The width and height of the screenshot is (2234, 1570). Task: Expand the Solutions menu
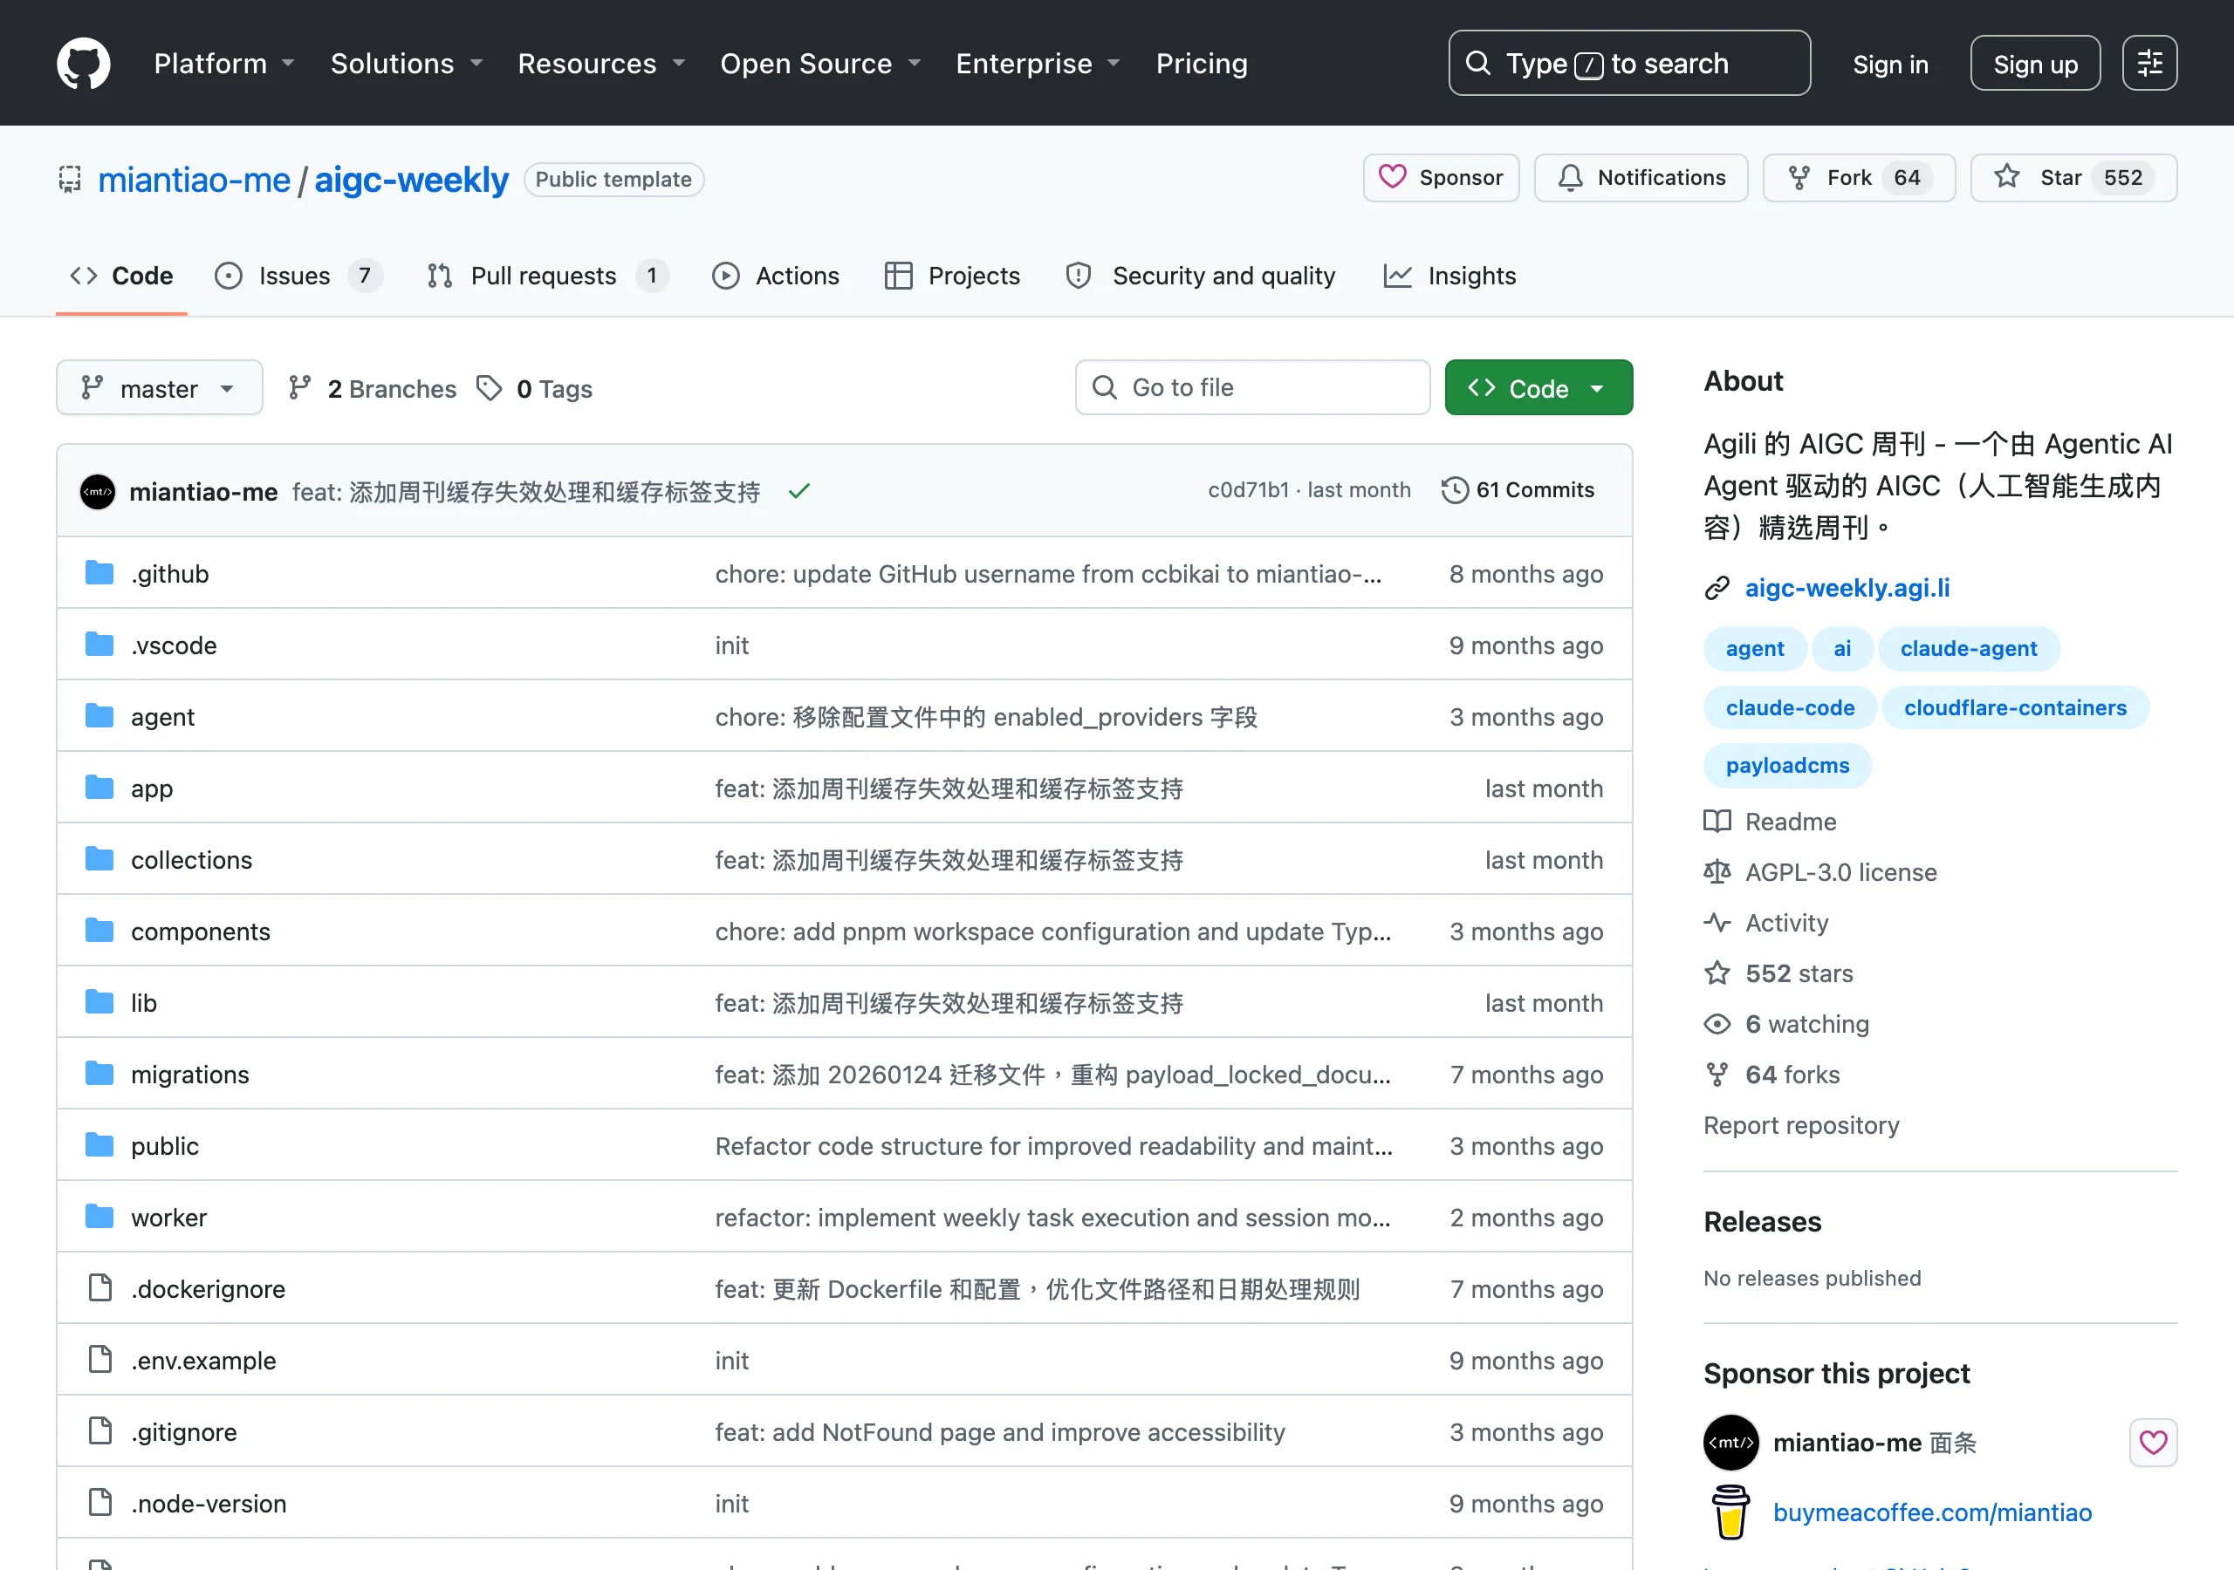click(407, 63)
